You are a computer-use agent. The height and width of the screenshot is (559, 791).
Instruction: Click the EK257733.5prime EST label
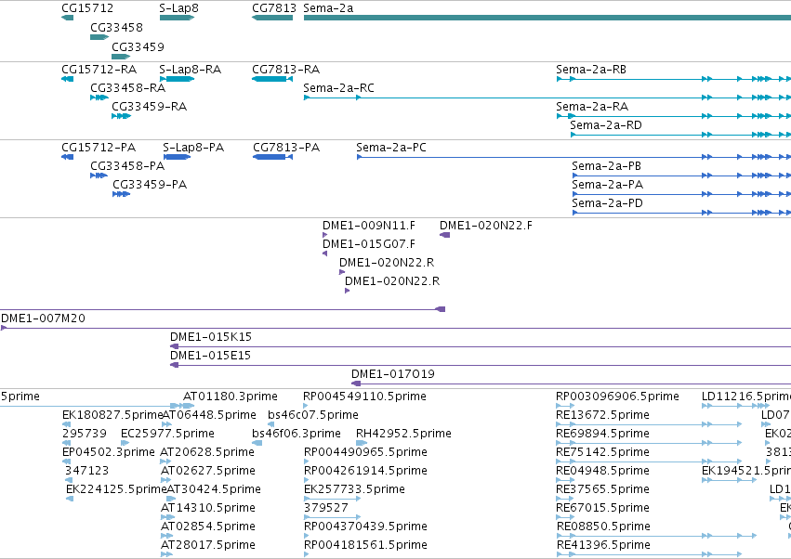[354, 489]
